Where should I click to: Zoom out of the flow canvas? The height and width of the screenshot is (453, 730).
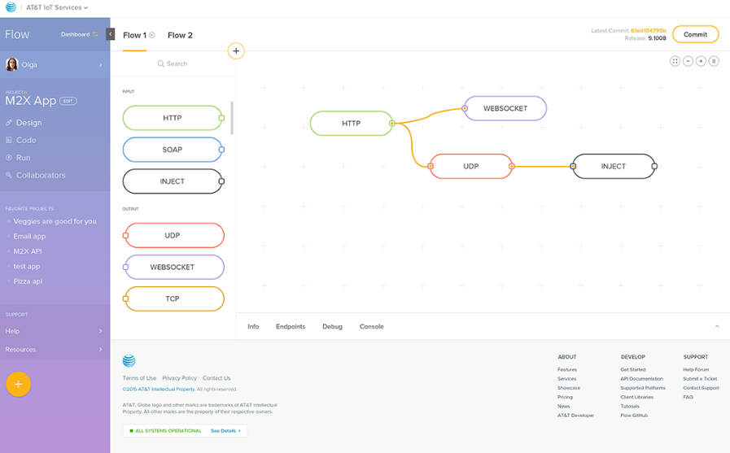(x=688, y=61)
